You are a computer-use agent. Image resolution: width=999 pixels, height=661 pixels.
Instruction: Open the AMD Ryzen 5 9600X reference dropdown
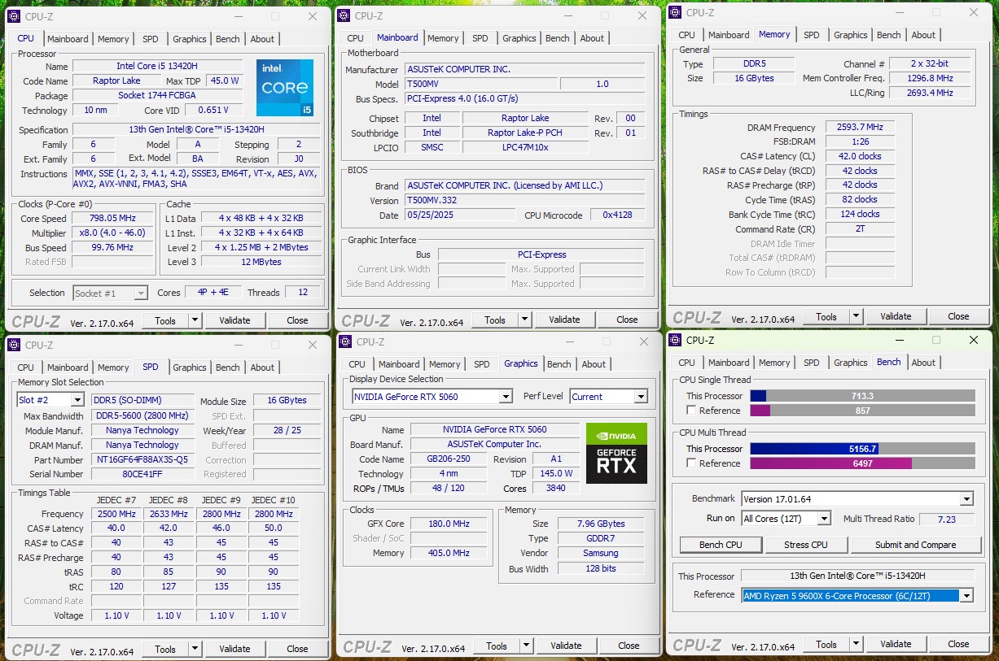pyautogui.click(x=966, y=596)
